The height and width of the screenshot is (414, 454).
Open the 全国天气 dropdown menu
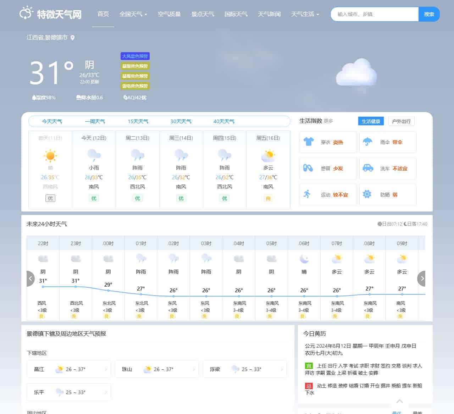click(133, 14)
